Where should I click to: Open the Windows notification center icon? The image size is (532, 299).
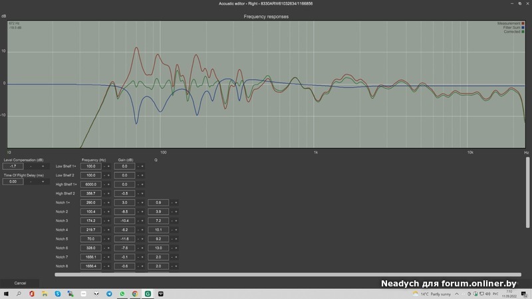point(524,294)
